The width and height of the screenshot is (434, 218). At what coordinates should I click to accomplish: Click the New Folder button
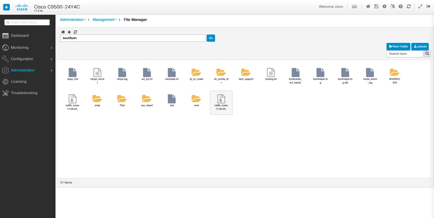[x=398, y=46]
